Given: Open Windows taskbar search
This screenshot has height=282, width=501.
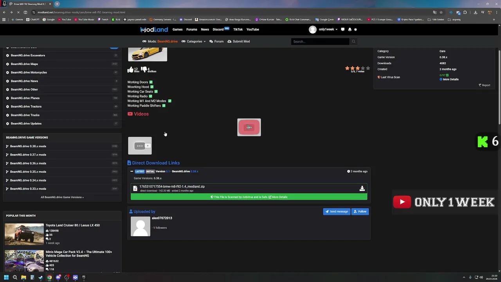Looking at the screenshot, I should (15, 277).
